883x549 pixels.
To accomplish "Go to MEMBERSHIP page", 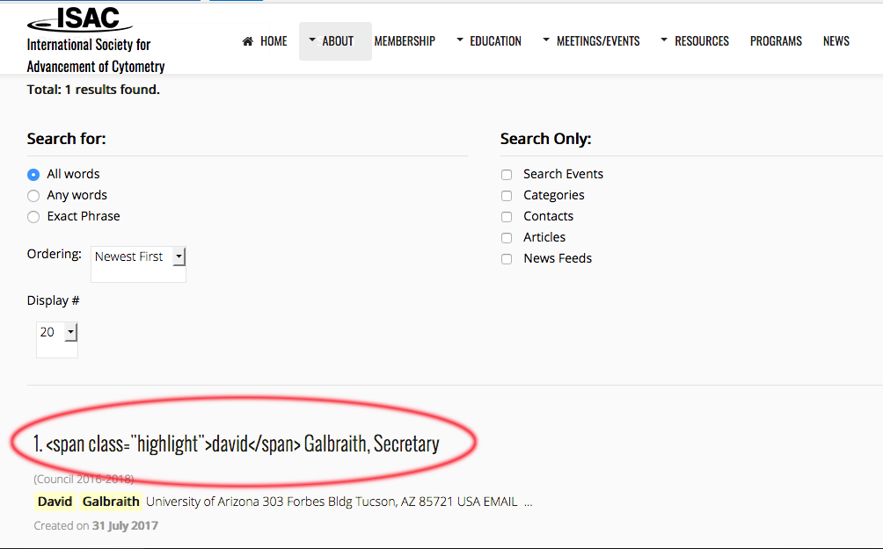I will 405,41.
